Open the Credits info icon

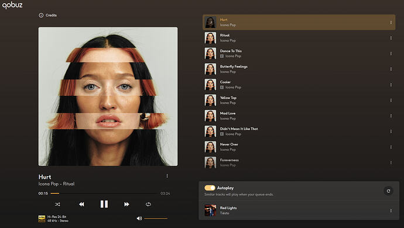click(41, 15)
